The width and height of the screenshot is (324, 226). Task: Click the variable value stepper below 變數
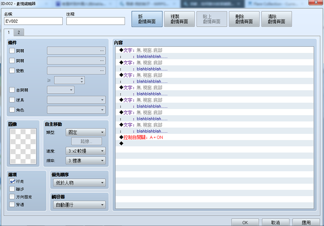69,80
